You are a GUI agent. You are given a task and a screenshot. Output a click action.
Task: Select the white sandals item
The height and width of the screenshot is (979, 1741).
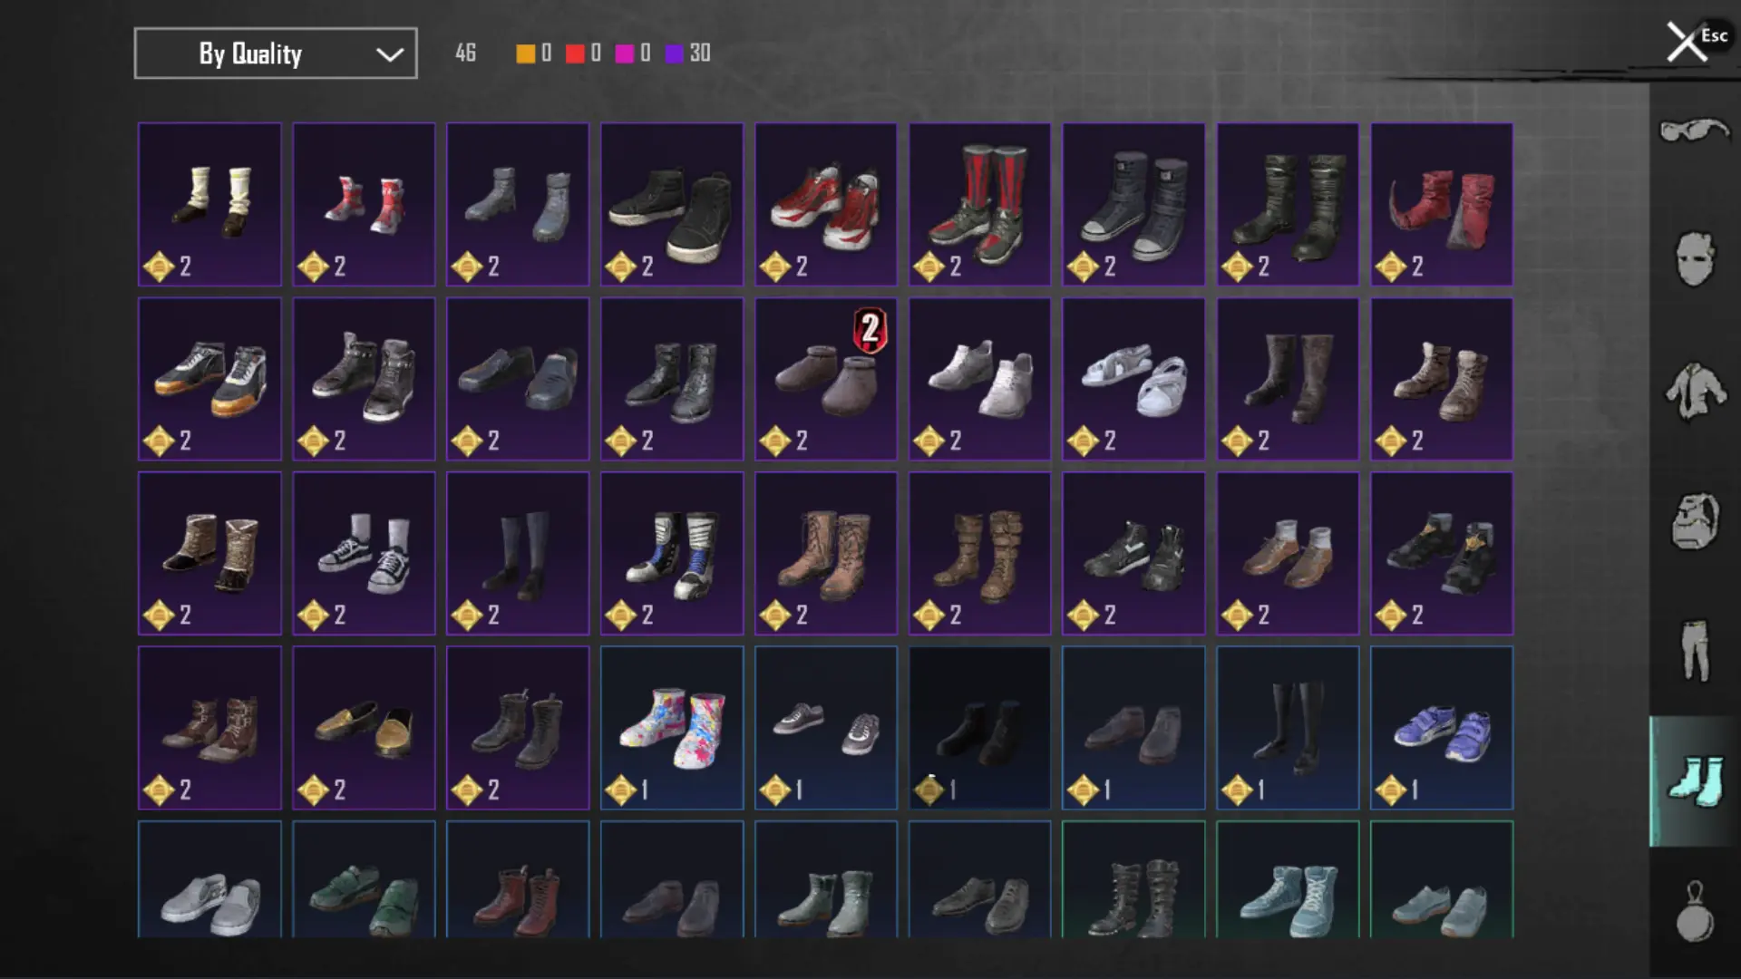click(x=1133, y=379)
